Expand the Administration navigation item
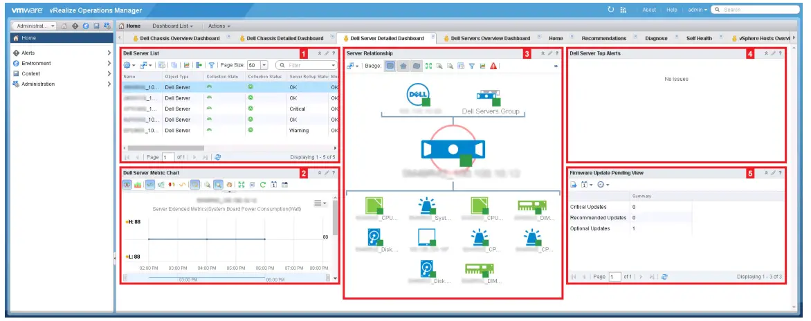 (x=109, y=84)
